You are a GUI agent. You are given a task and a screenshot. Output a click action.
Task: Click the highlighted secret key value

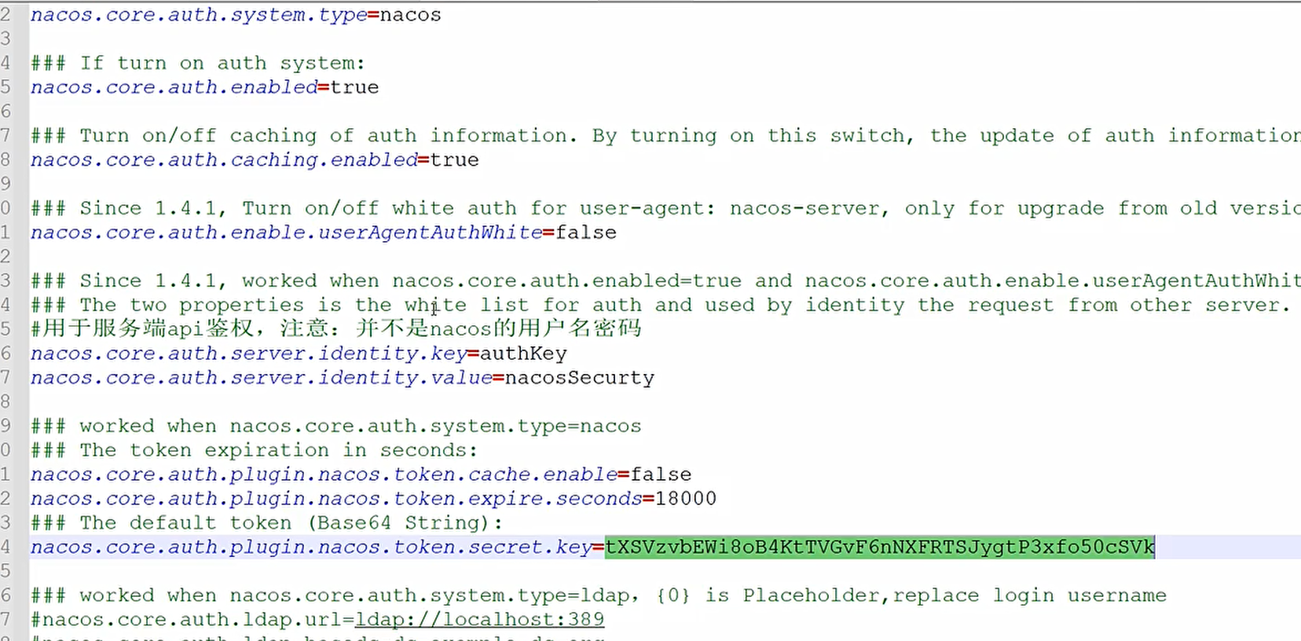(880, 547)
